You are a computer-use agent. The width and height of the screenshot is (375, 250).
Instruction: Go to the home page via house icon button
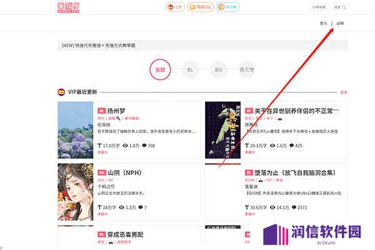tap(175, 7)
